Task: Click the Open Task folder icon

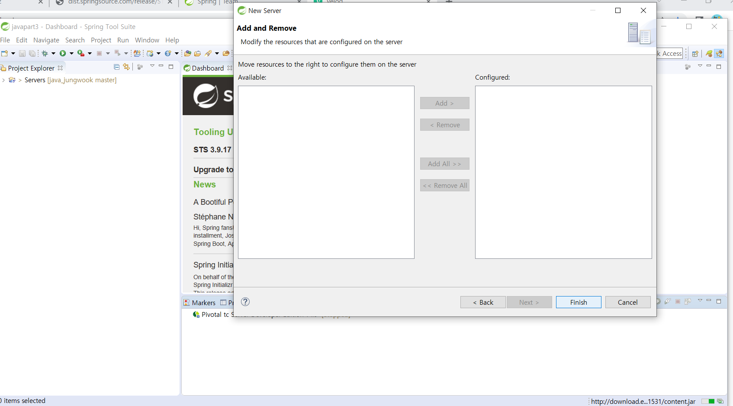Action: tap(198, 53)
